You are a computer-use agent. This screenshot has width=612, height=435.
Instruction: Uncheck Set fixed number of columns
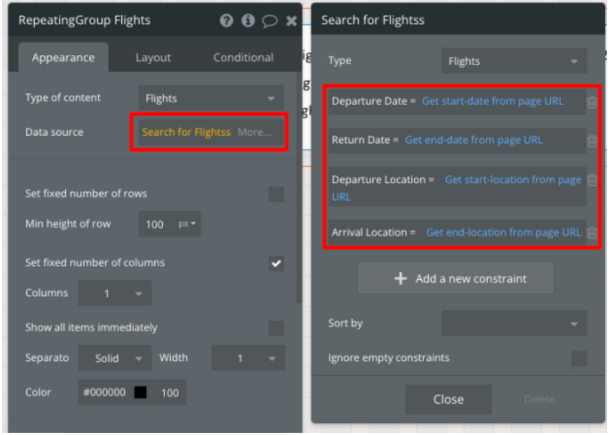[277, 263]
